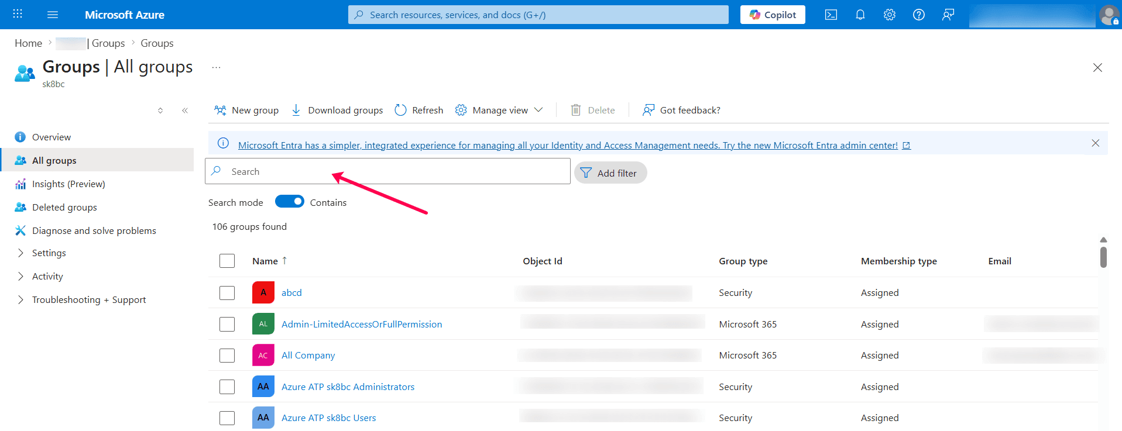Click the Microsoft 365 type for All Company
1122x431 pixels.
748,355
